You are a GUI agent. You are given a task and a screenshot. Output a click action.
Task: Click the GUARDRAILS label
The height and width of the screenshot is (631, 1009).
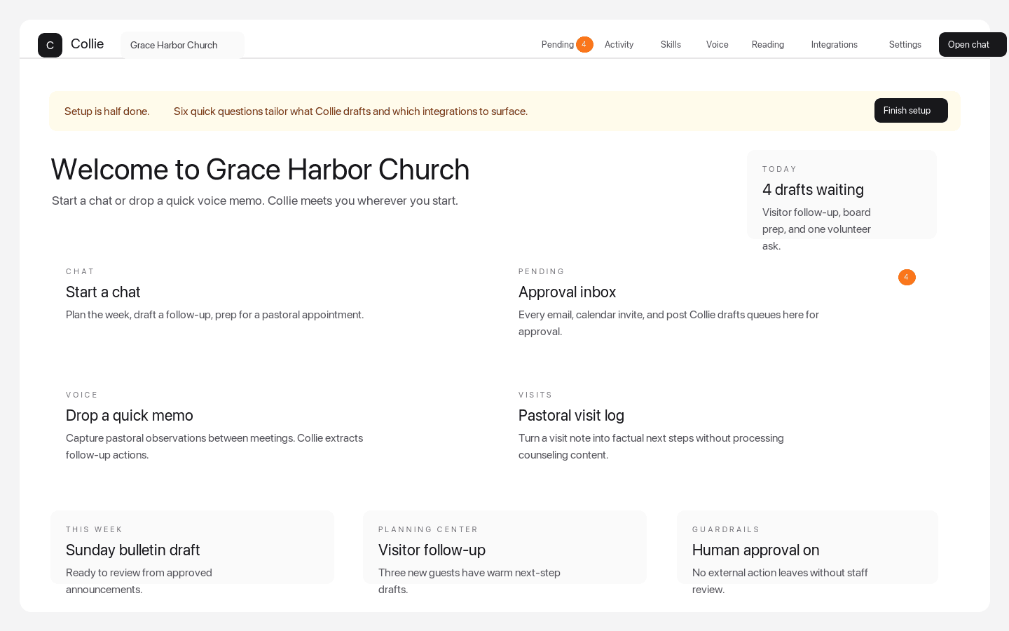[x=726, y=530]
